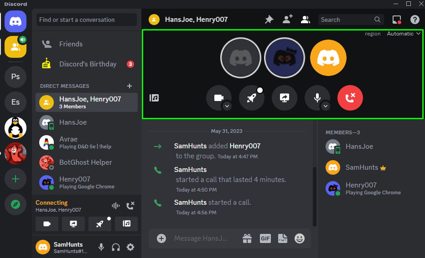
Task: Send a gift with the gift icon
Action: point(247,238)
